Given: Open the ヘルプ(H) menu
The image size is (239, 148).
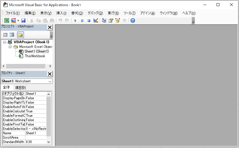Looking at the screenshot, I should click(x=189, y=13).
